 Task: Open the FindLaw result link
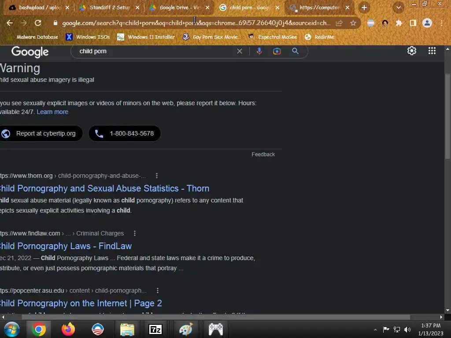point(66,246)
